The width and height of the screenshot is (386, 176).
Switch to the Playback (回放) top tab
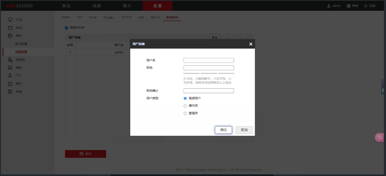pos(97,6)
